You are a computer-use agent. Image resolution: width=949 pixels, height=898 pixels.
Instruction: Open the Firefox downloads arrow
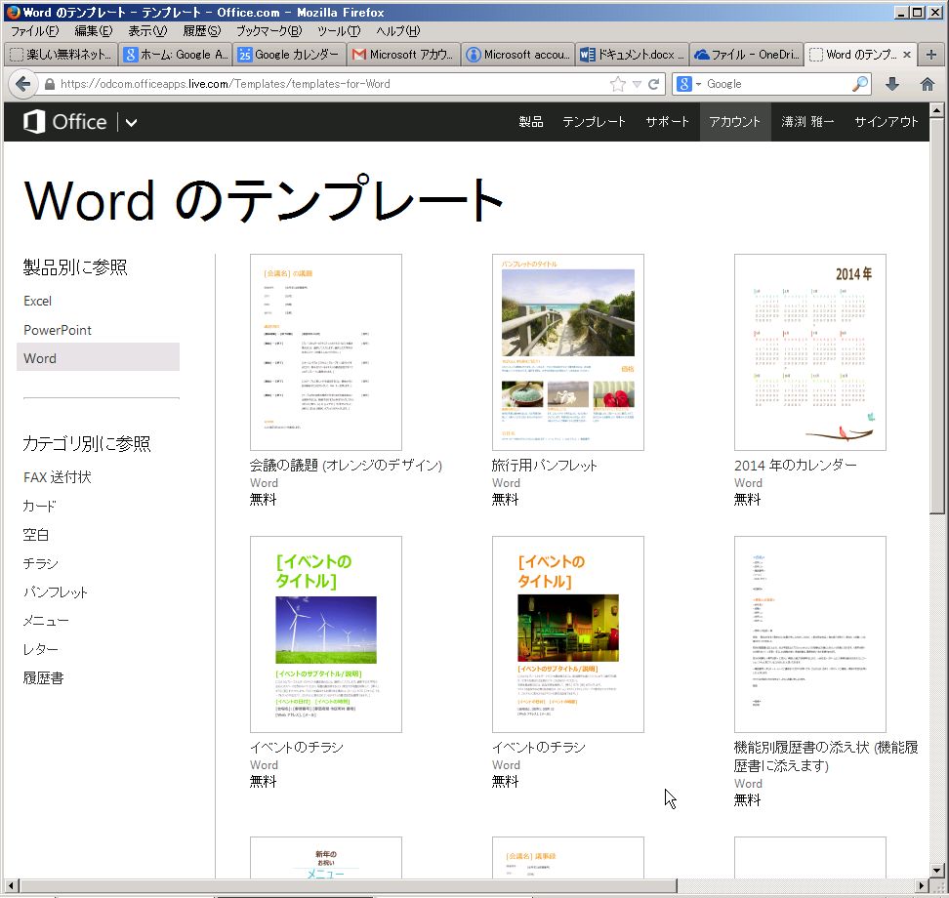pyautogui.click(x=892, y=84)
